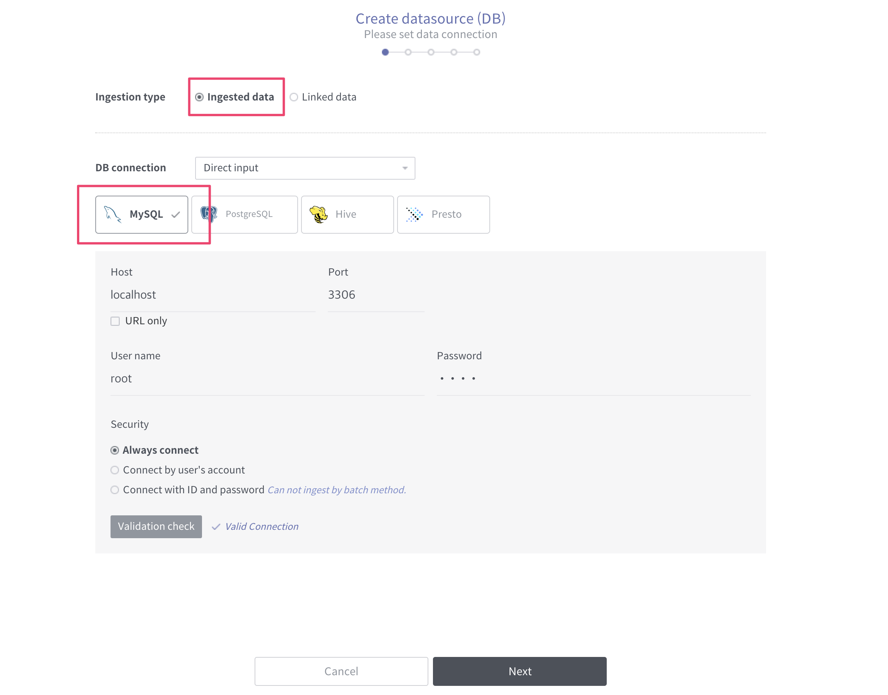This screenshot has height=695, width=888.
Task: Click the last progress step dot
Action: tap(477, 52)
